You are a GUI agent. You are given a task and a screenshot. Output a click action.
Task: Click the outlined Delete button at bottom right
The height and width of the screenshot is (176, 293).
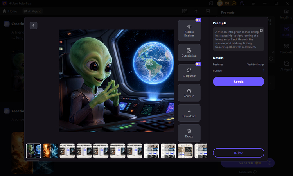pos(239,153)
